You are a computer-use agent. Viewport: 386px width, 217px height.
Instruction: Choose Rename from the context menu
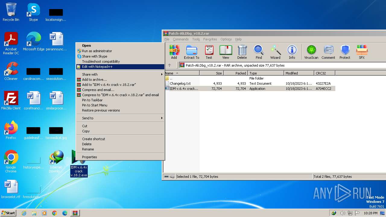click(x=120, y=149)
